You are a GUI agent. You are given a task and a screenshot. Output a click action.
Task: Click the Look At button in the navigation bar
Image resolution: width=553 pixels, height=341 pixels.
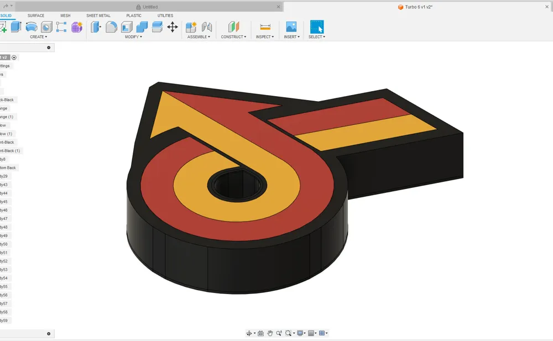pyautogui.click(x=261, y=333)
